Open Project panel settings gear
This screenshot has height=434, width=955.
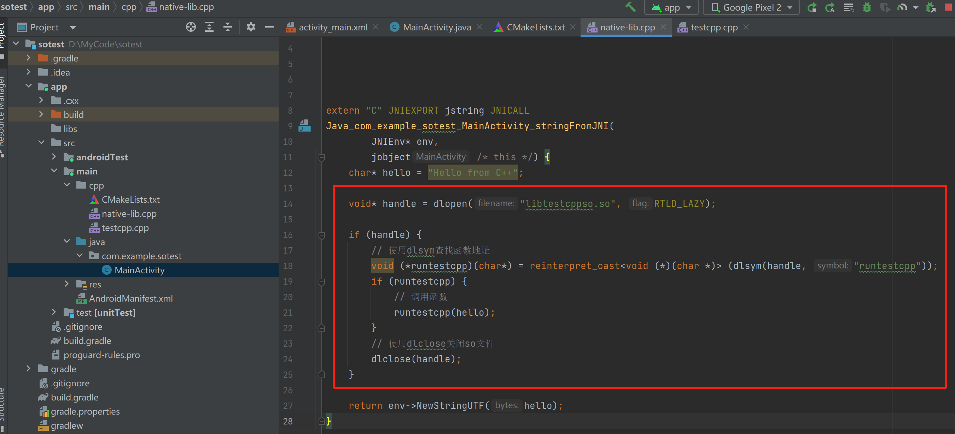[x=251, y=27]
